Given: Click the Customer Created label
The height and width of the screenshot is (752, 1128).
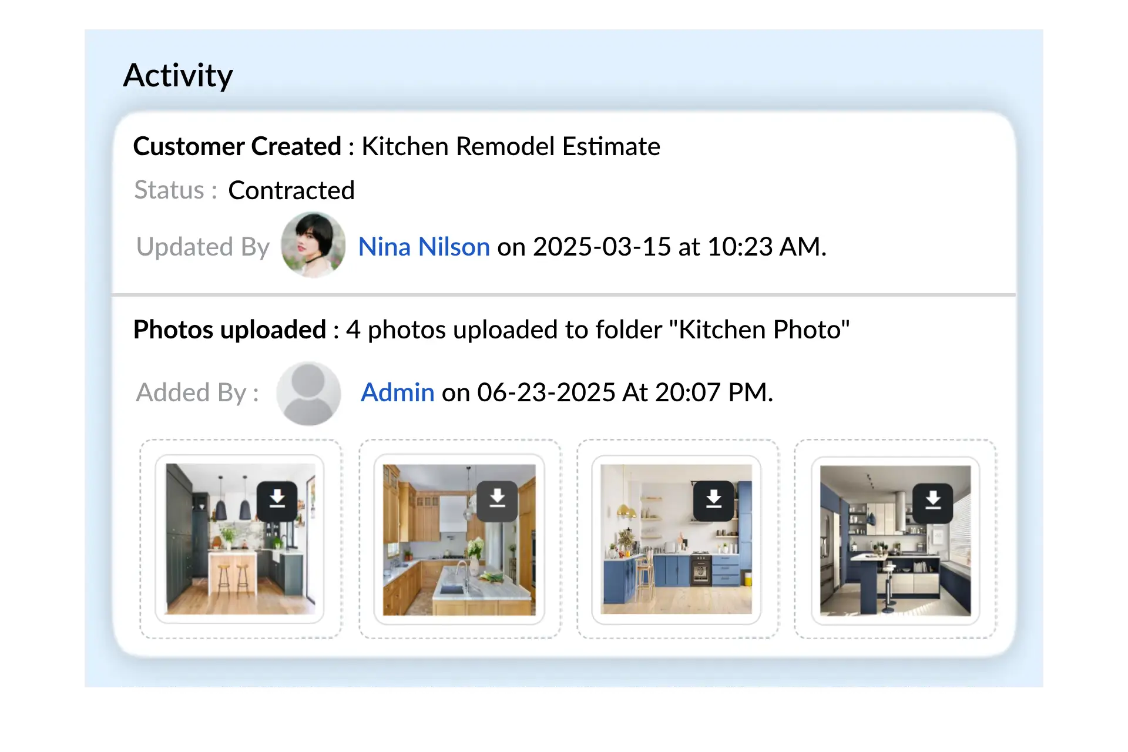Looking at the screenshot, I should point(237,146).
